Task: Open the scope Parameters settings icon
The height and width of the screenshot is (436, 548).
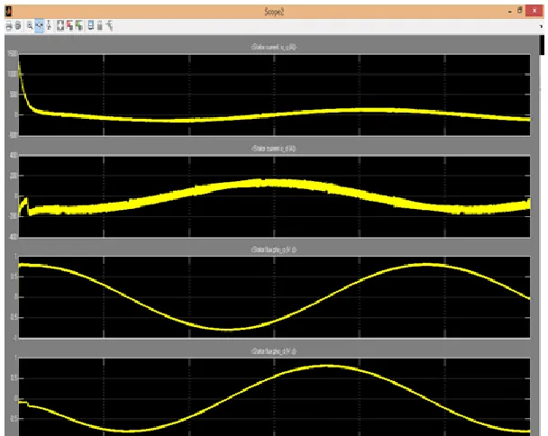Action: click(x=18, y=25)
